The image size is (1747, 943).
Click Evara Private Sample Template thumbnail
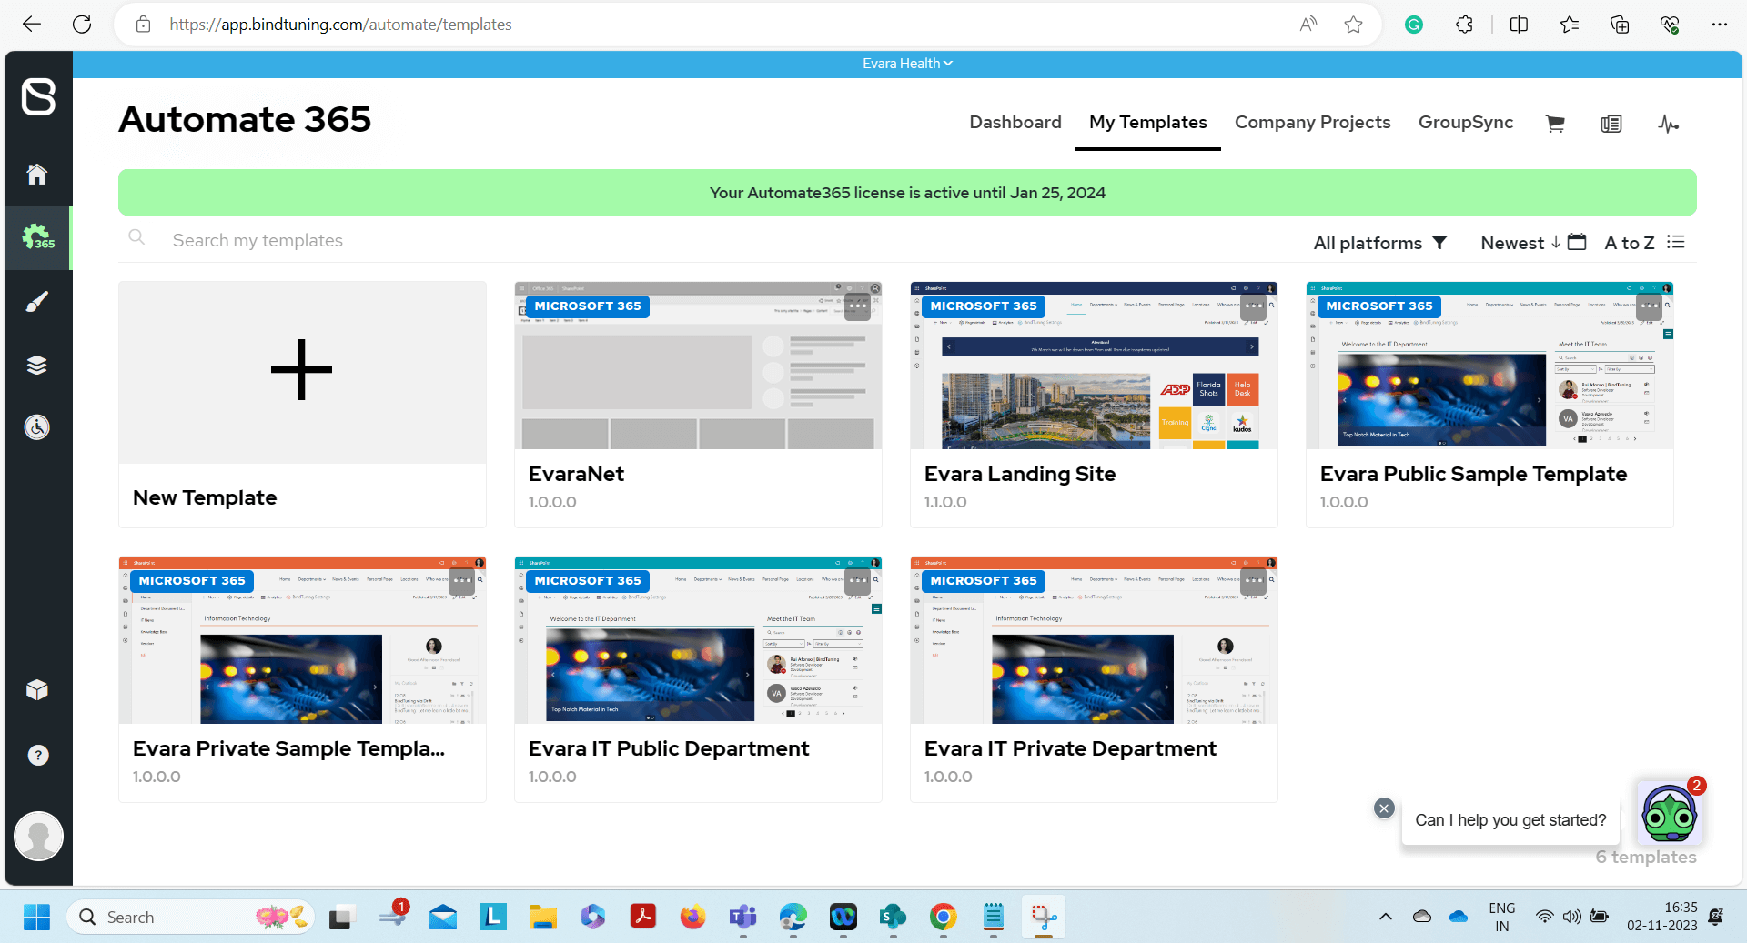302,640
